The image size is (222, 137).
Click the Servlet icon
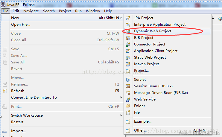pyautogui.click(x=128, y=80)
